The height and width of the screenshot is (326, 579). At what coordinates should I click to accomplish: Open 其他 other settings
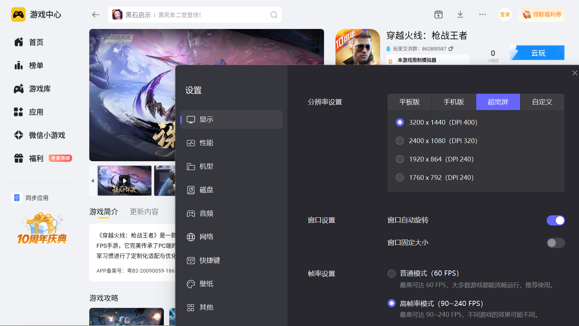(x=231, y=307)
